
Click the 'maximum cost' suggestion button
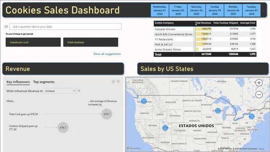coord(33,42)
